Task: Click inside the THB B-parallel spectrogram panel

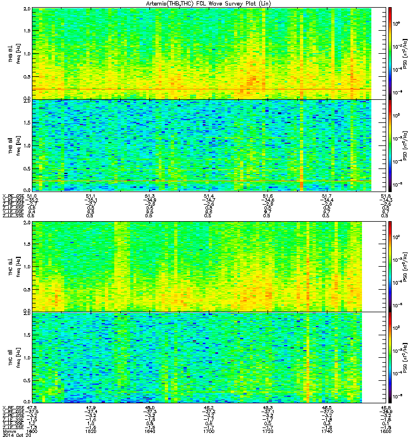Action: click(x=202, y=145)
